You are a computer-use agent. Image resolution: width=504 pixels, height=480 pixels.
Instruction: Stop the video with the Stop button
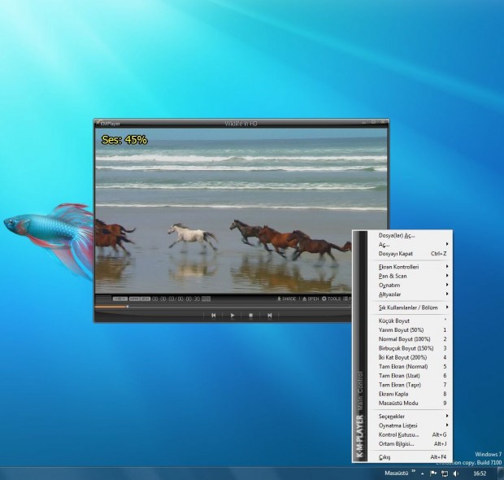pos(250,316)
